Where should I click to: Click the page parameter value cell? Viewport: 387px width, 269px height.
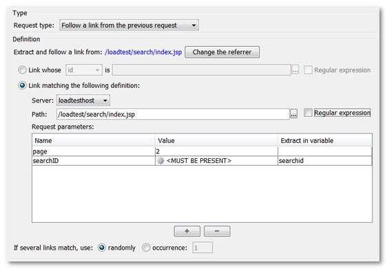pyautogui.click(x=216, y=151)
